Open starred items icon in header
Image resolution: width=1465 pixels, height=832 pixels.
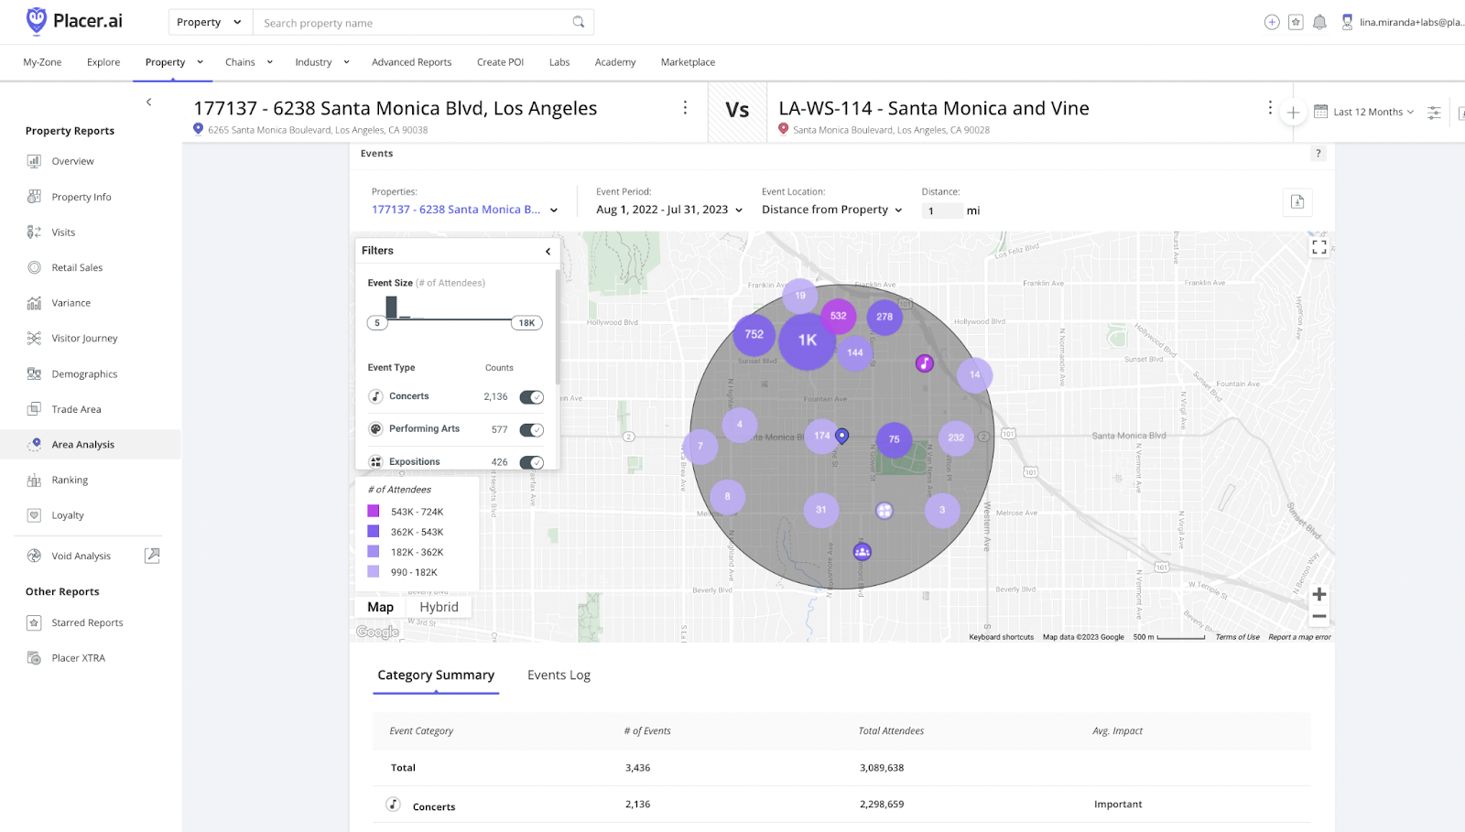(1296, 22)
